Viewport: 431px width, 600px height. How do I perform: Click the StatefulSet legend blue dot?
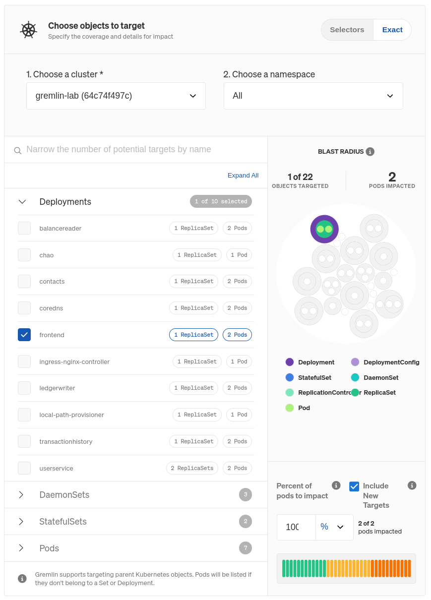tap(290, 377)
